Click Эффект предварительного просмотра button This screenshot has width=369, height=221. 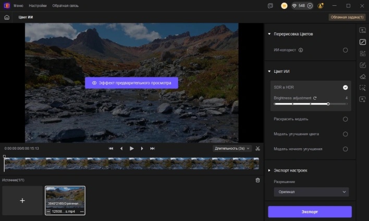click(131, 83)
